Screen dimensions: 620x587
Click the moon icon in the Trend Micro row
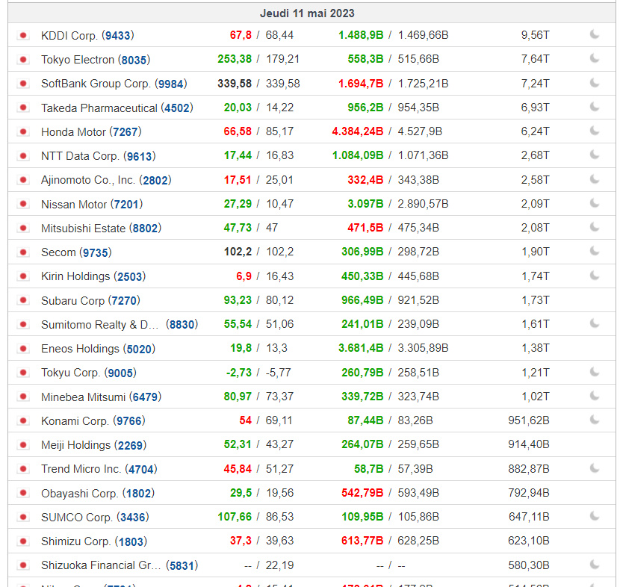595,468
